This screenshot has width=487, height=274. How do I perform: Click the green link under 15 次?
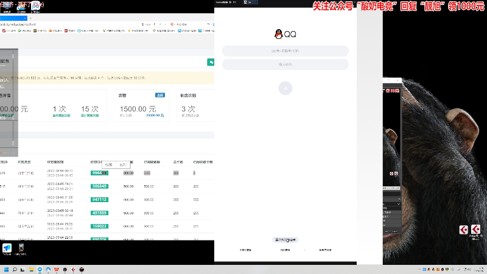coord(89,116)
